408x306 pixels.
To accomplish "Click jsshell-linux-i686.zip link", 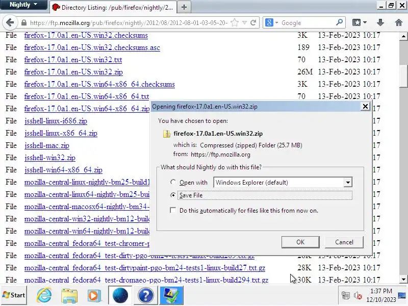I will pos(56,121).
